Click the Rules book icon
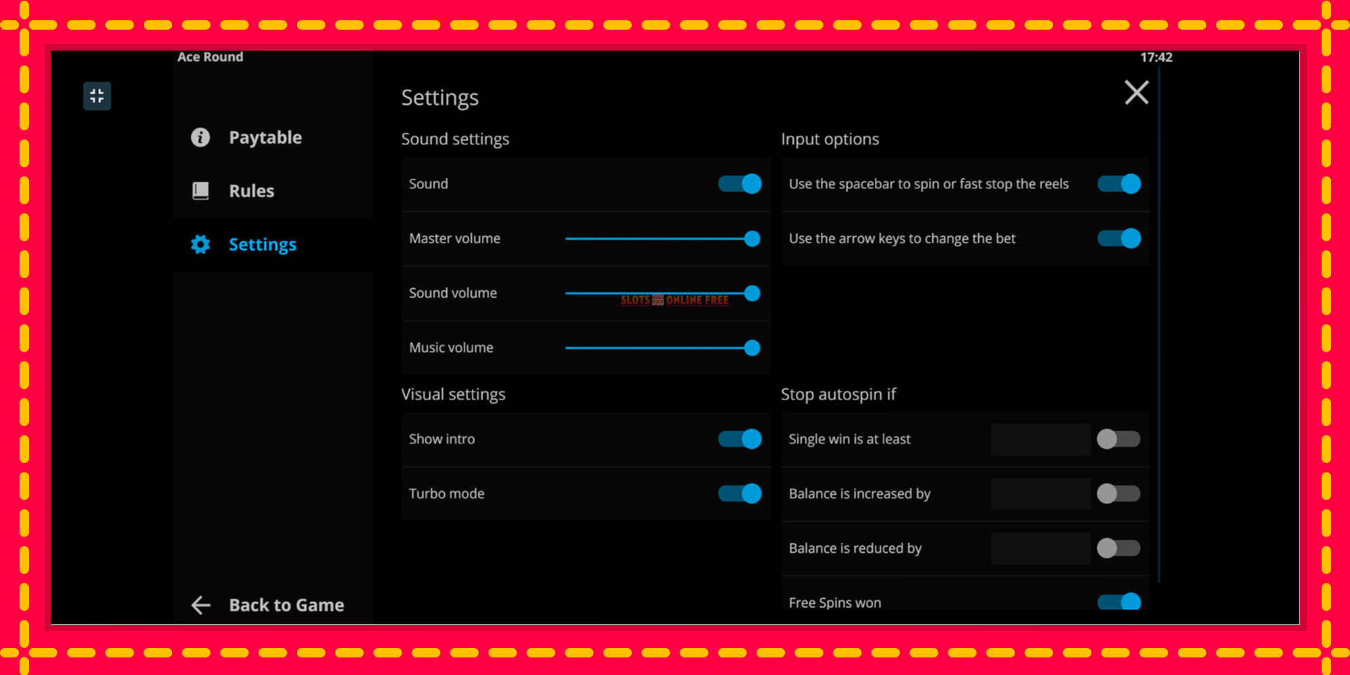Viewport: 1350px width, 675px height. [200, 191]
